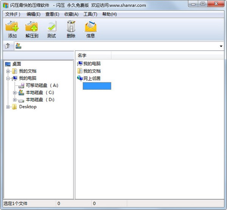Minimize the 闪压 window
The image size is (227, 210).
coord(193,4)
